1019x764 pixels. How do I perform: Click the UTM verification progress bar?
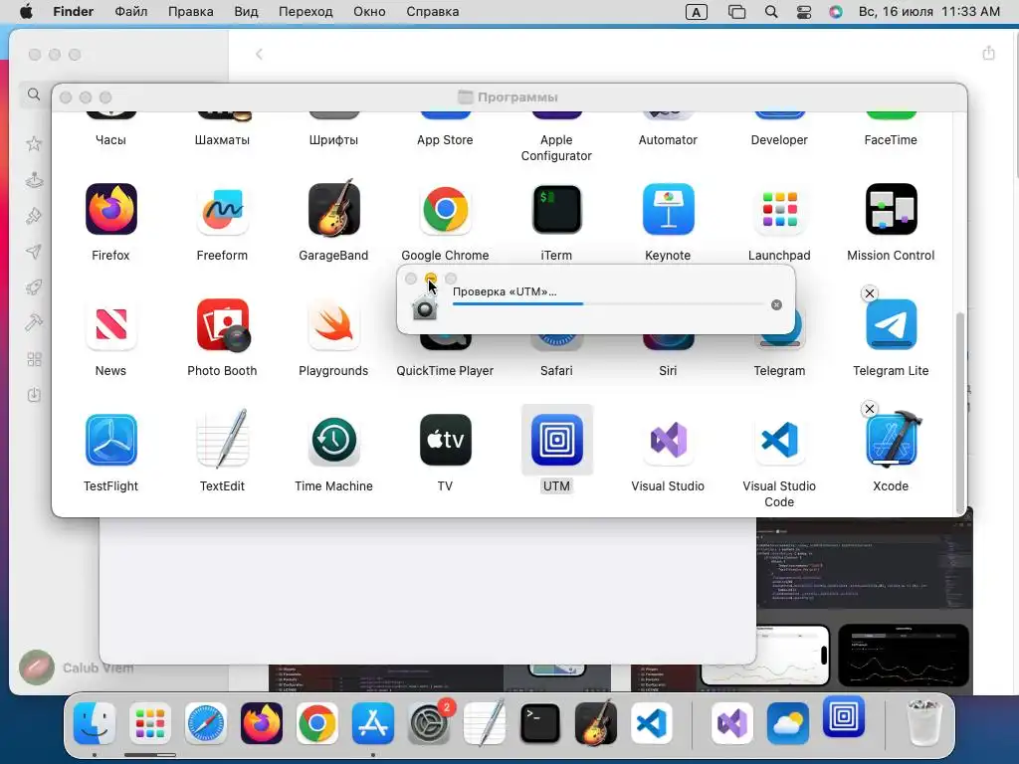609,303
